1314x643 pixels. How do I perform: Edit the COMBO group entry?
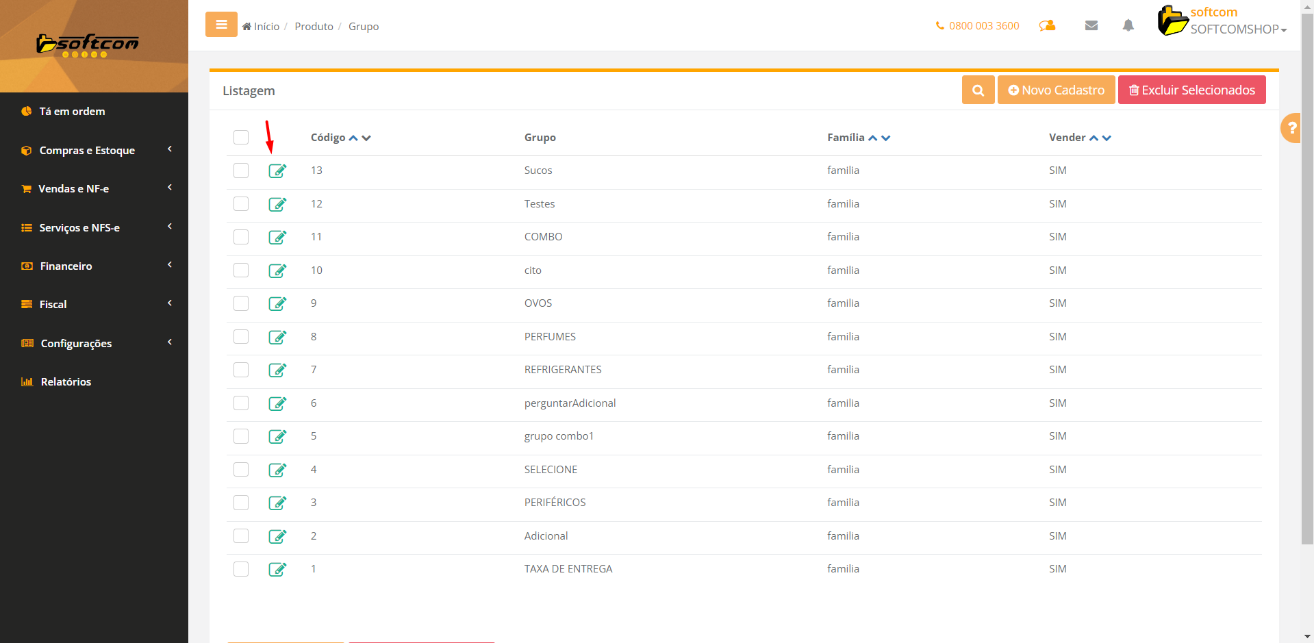pos(277,237)
